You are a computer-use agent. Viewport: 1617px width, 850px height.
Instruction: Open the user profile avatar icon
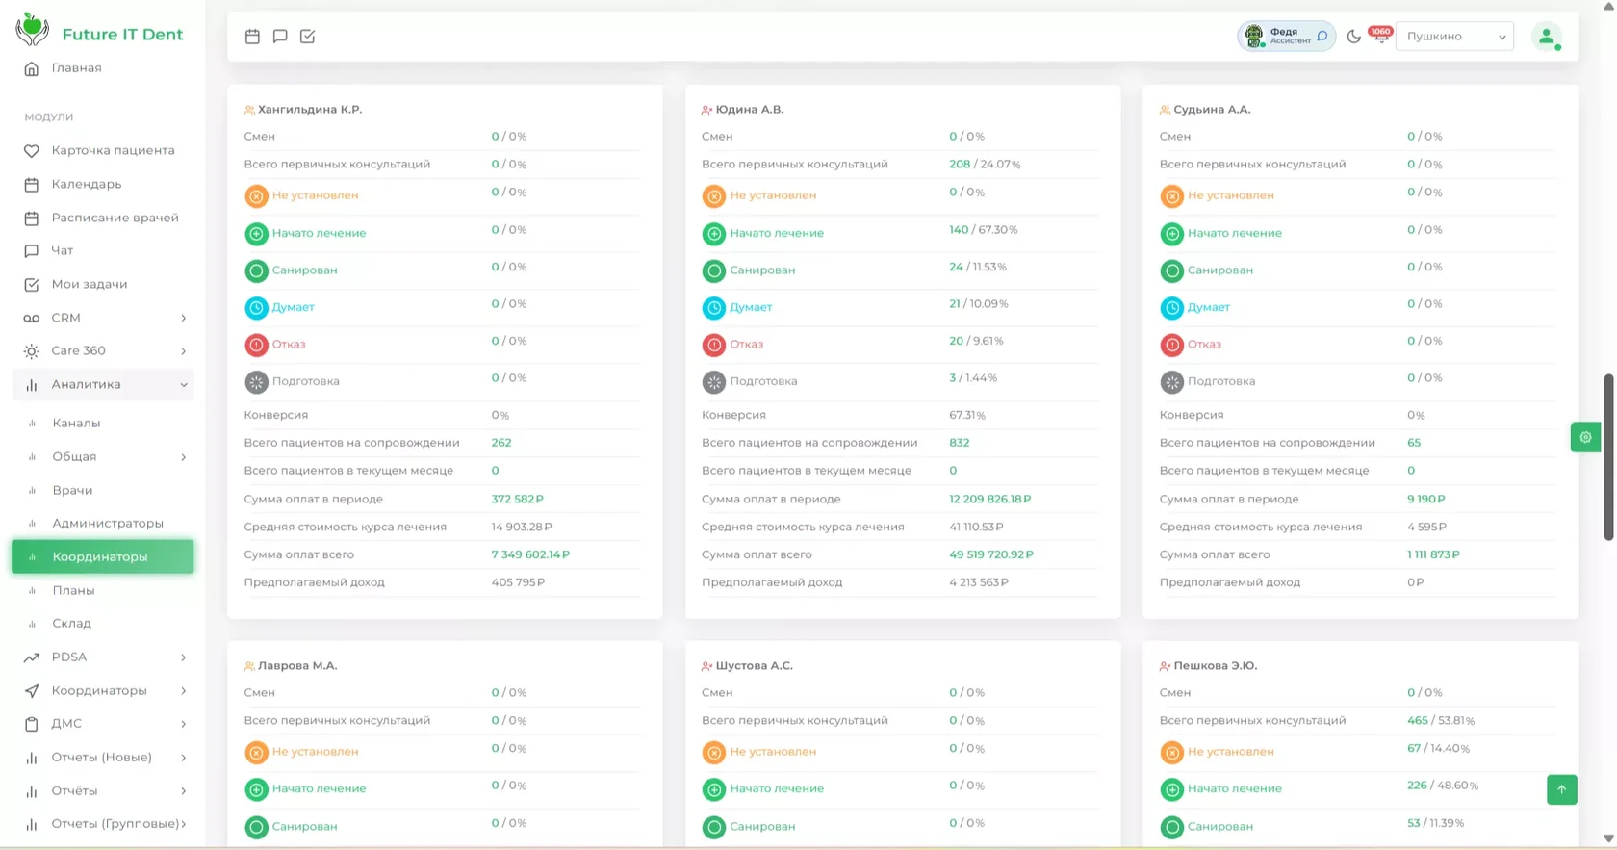1546,37
